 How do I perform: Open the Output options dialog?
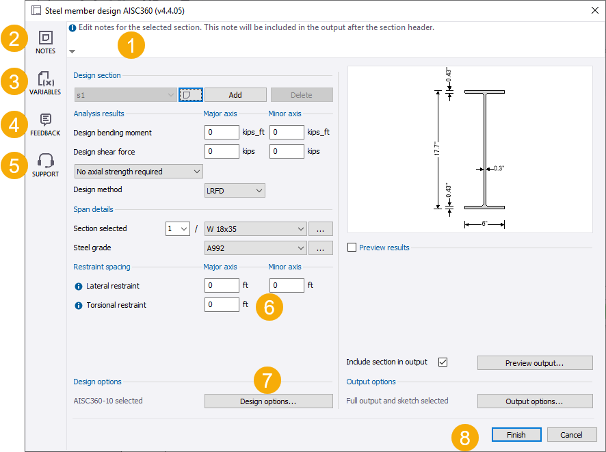tap(534, 401)
